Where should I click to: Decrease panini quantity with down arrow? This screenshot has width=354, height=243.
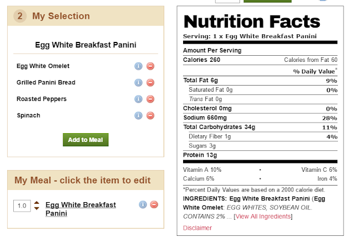pyautogui.click(x=37, y=209)
